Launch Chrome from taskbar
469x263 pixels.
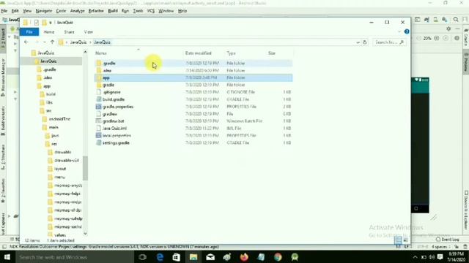(278, 257)
